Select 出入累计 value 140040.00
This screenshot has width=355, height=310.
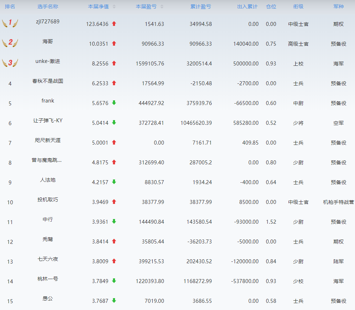pyautogui.click(x=246, y=44)
